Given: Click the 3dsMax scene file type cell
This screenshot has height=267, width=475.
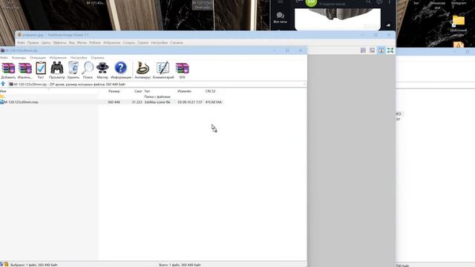Looking at the screenshot, I should tap(157, 102).
